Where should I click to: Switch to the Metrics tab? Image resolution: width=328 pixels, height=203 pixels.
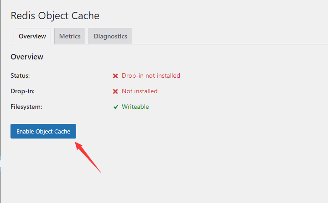pos(70,36)
